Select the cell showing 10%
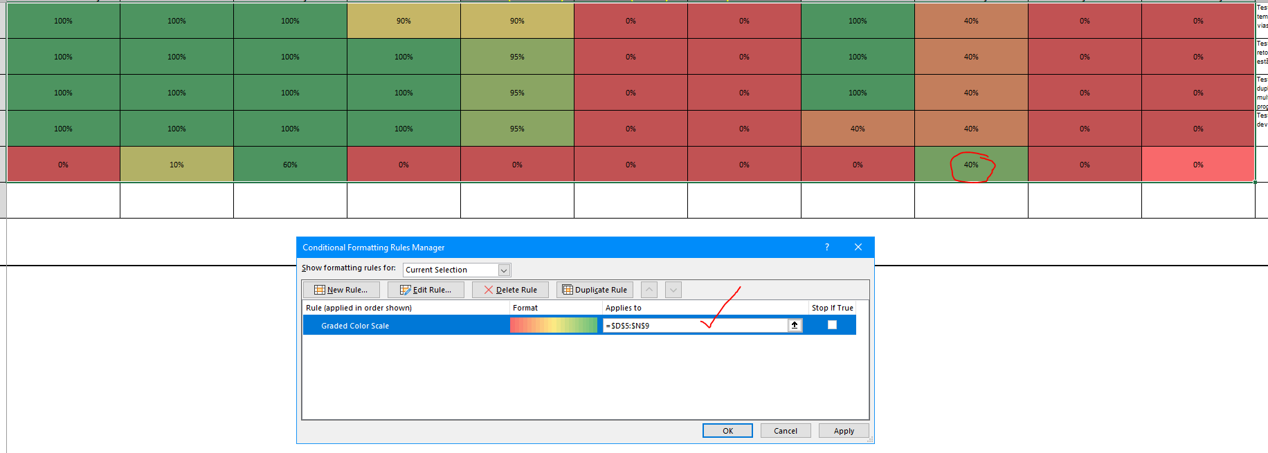The image size is (1268, 453). tap(176, 165)
